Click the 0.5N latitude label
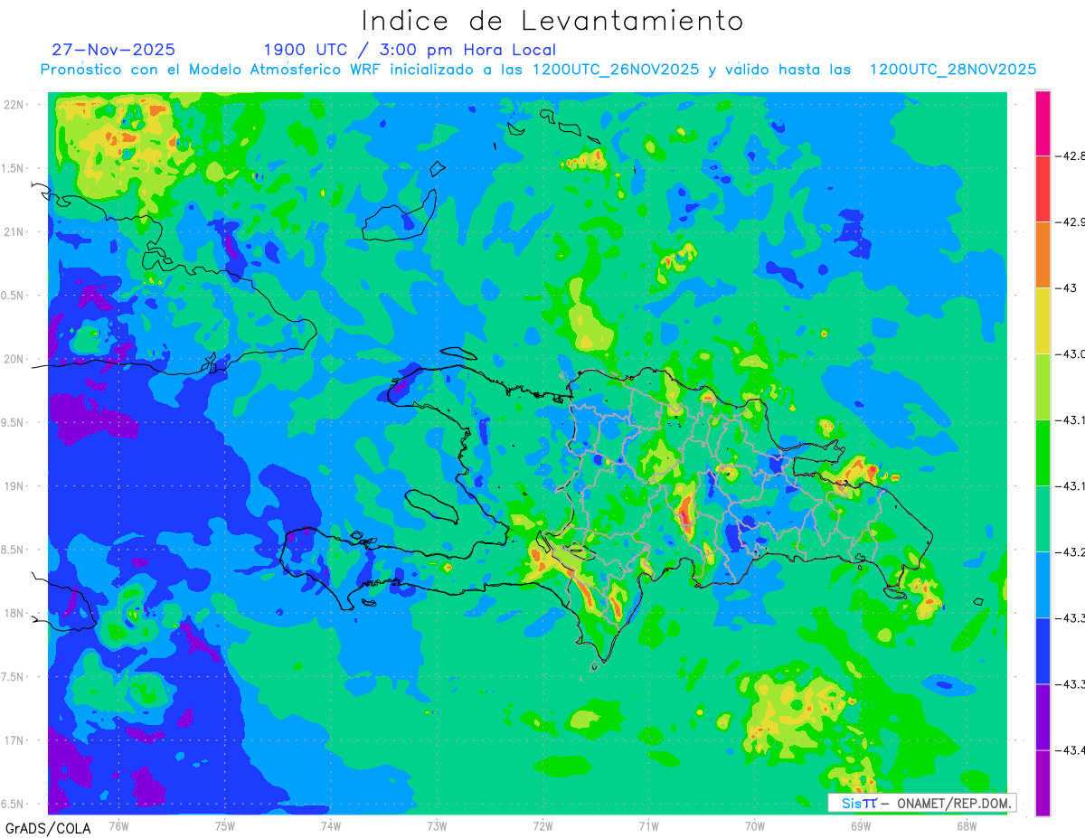The height and width of the screenshot is (838, 1085). (x=13, y=296)
